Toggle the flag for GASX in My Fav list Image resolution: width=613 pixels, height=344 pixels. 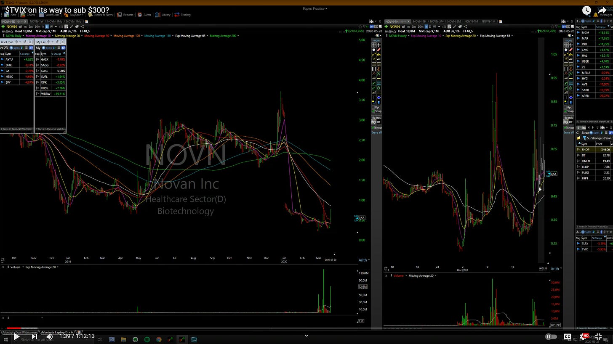pos(37,59)
